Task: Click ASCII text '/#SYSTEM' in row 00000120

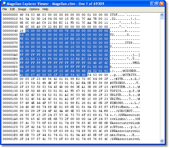Action: pos(117,87)
